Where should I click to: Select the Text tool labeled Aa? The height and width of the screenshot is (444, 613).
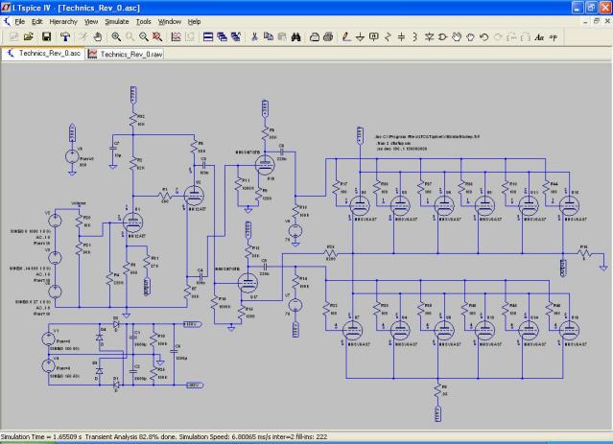[x=539, y=37]
